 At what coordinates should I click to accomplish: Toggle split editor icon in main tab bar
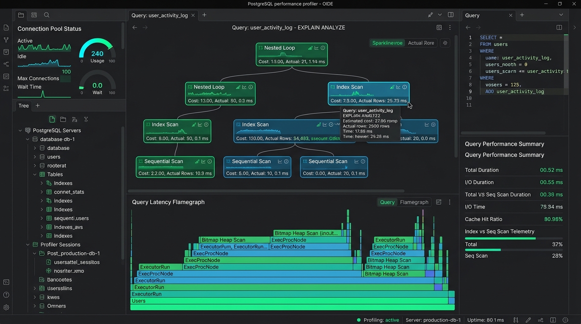click(x=451, y=15)
